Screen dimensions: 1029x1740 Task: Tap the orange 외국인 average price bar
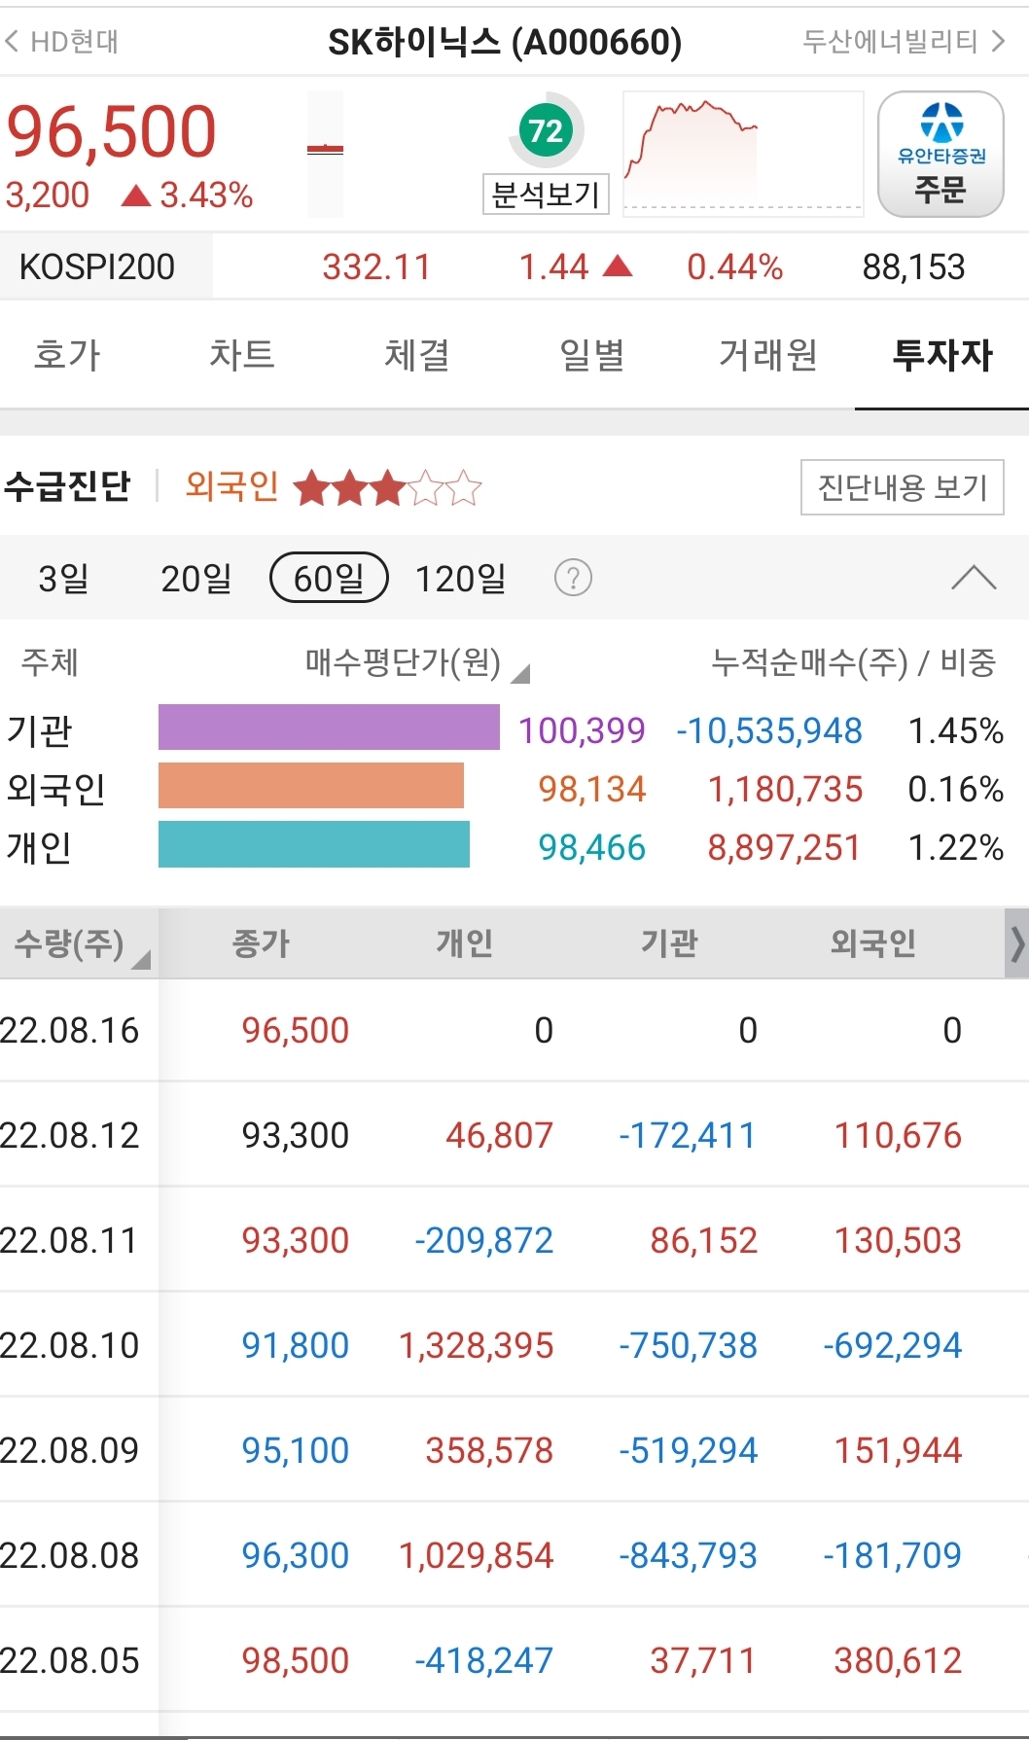pos(311,786)
